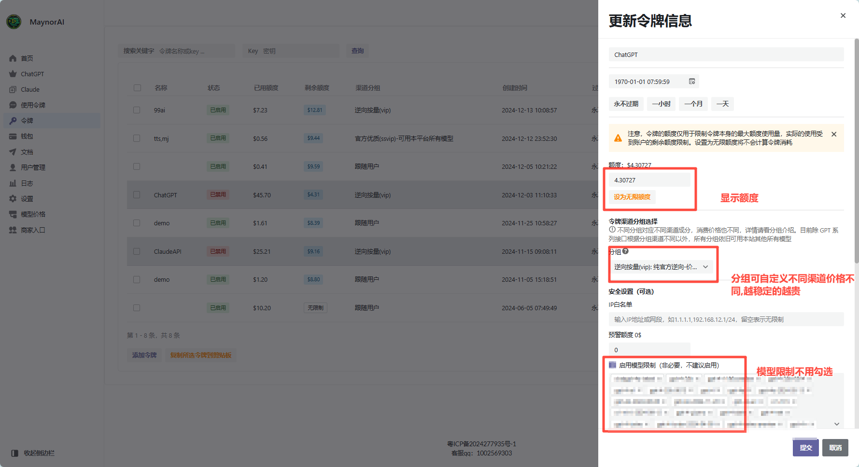Check the ChatGPT row checkbox
This screenshot has width=859, height=467.
(137, 195)
